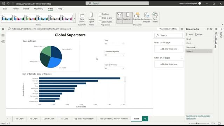Open the Selection pane
224x126 pixels.
[x=137, y=18]
